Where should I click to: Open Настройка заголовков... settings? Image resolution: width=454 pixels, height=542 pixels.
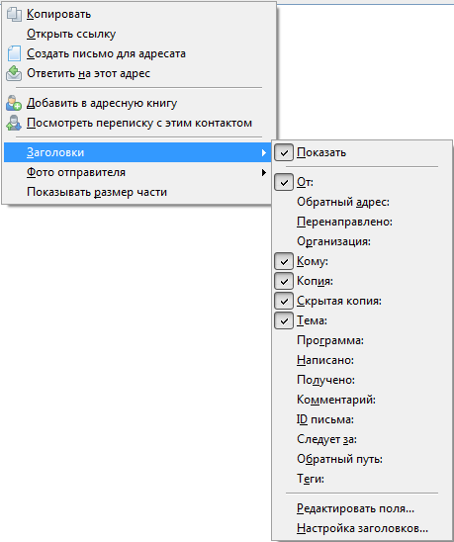tap(362, 528)
